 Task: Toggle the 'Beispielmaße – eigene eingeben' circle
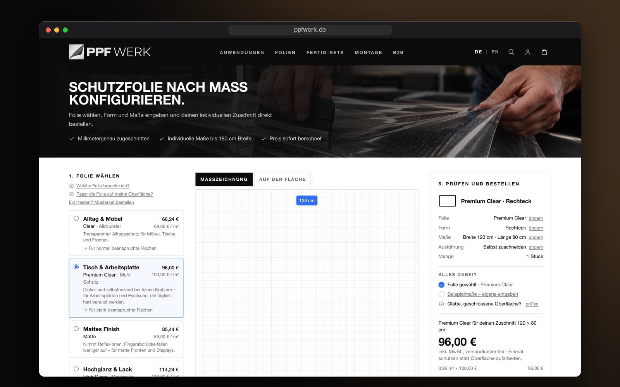pyautogui.click(x=441, y=294)
